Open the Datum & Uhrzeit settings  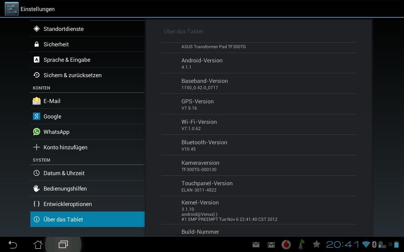point(87,173)
